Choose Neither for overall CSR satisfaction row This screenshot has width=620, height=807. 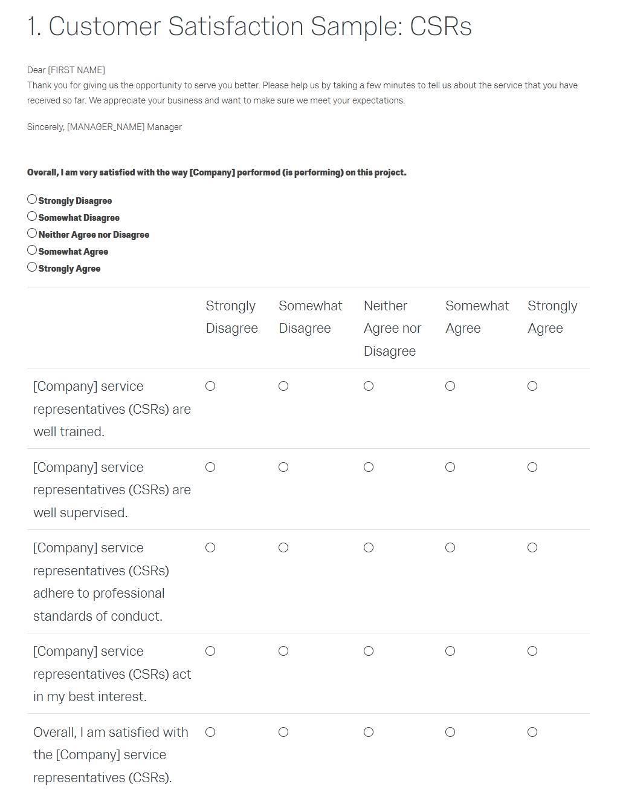click(369, 732)
